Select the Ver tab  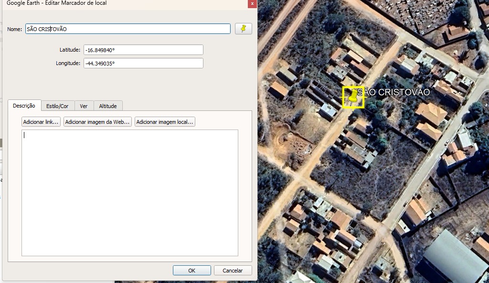click(x=84, y=106)
